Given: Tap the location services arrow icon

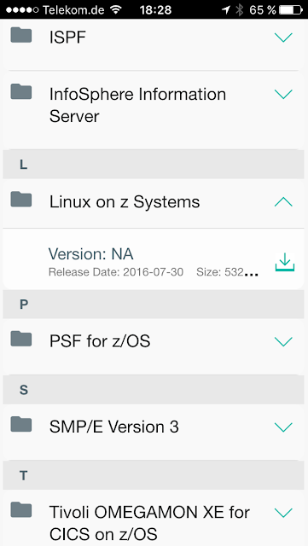Looking at the screenshot, I should 226,9.
